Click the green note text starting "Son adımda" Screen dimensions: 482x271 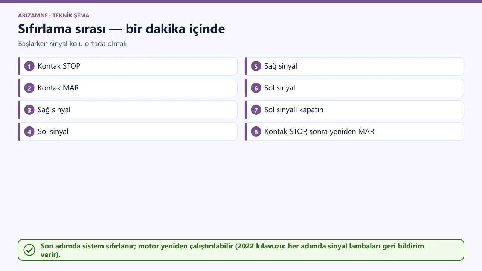coord(232,250)
